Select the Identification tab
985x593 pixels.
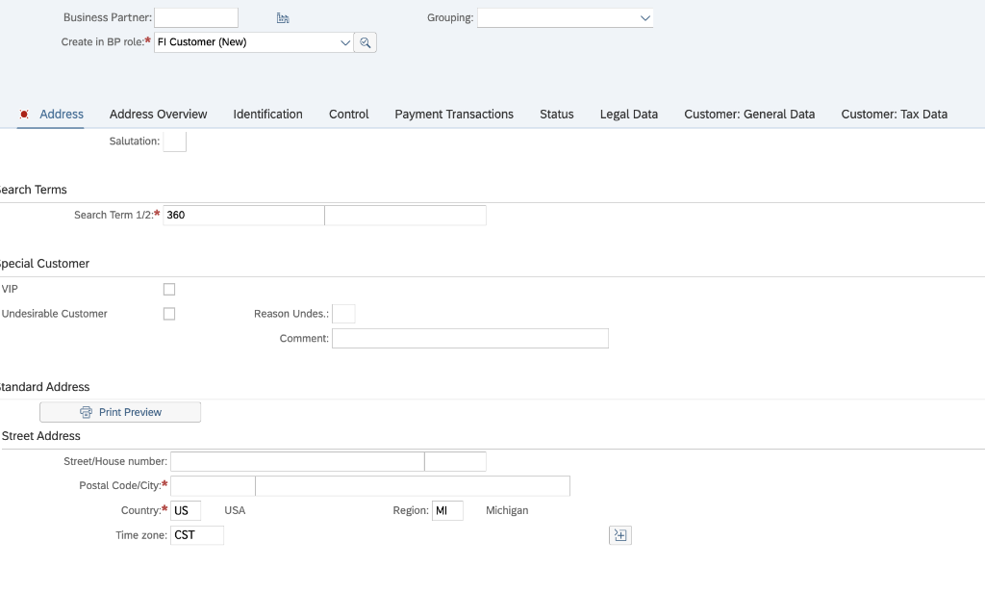267,114
